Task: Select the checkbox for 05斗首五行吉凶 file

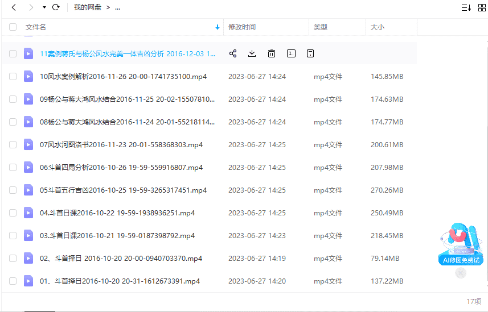Action: 13,190
